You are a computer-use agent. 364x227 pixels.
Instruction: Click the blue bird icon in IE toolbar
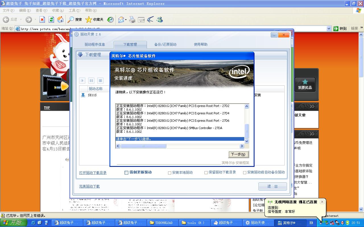[150, 20]
